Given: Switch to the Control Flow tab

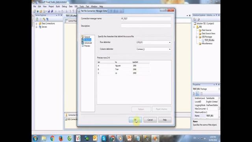Looking at the screenshot, I should [x=71, y=21].
